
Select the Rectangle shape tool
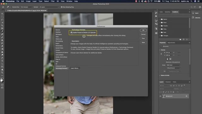(x=2, y=67)
